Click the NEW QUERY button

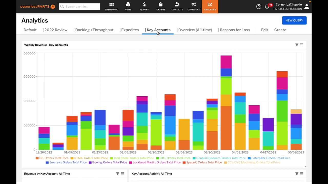[x=294, y=20]
